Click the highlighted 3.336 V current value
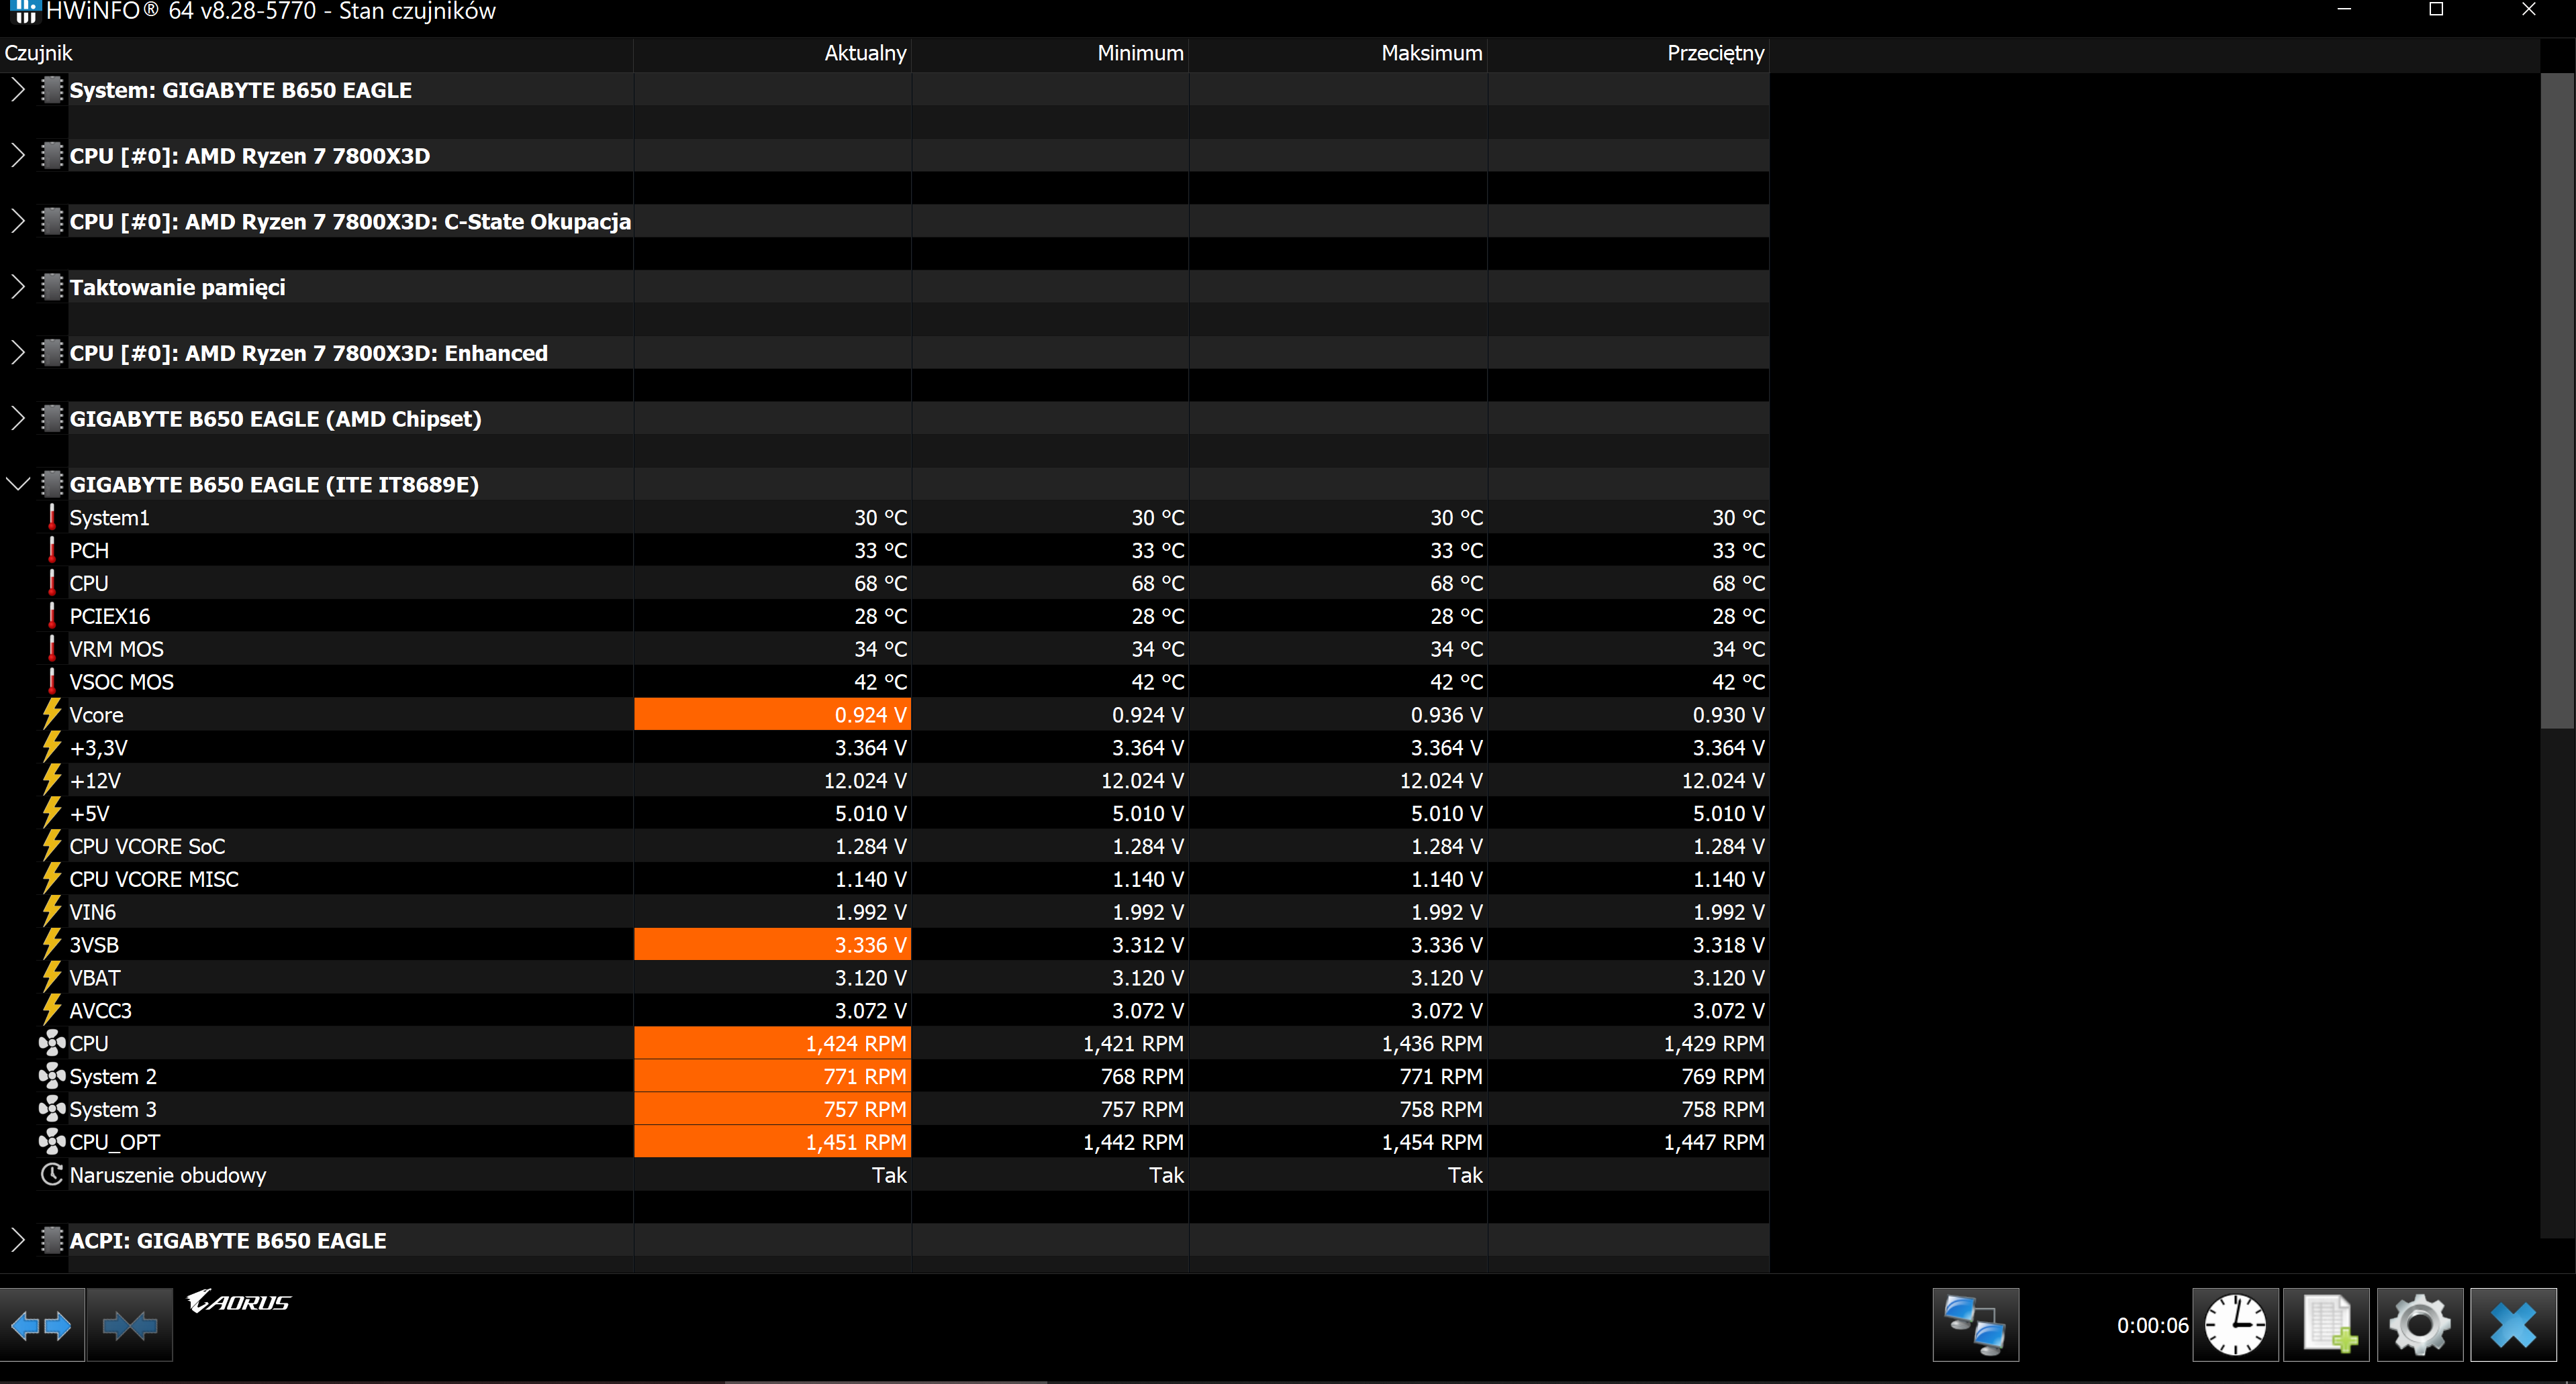Screen dimensions: 2576x1384 pos(772,943)
